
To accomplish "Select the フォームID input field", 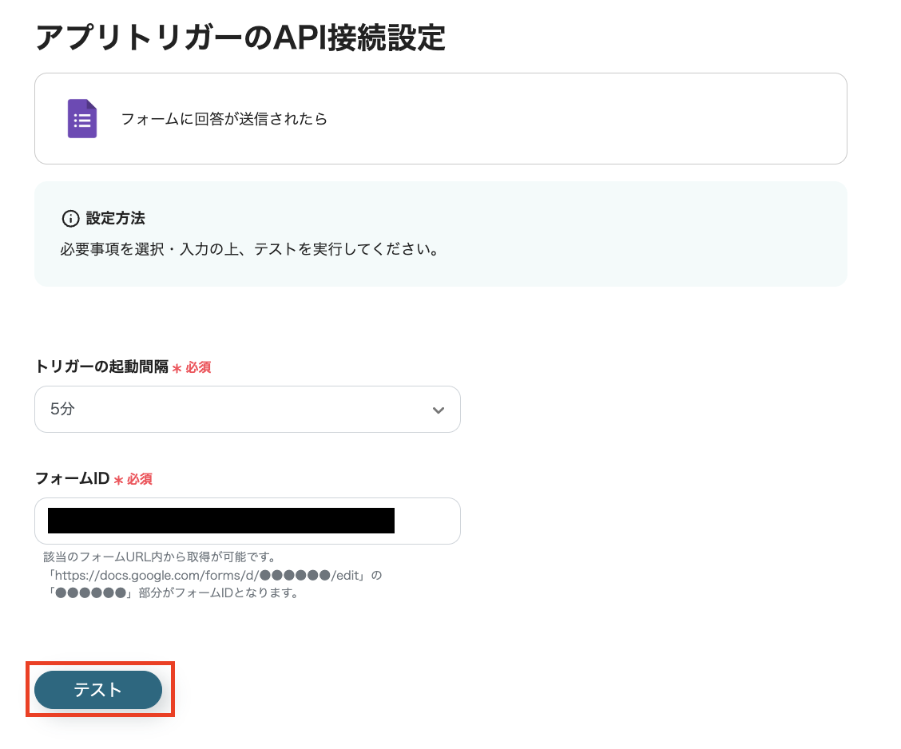I will (248, 521).
